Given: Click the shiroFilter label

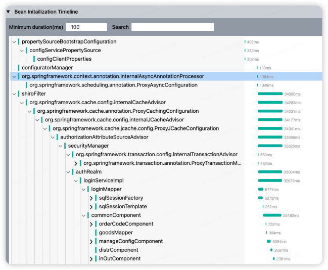Looking at the screenshot, I should [34, 94].
